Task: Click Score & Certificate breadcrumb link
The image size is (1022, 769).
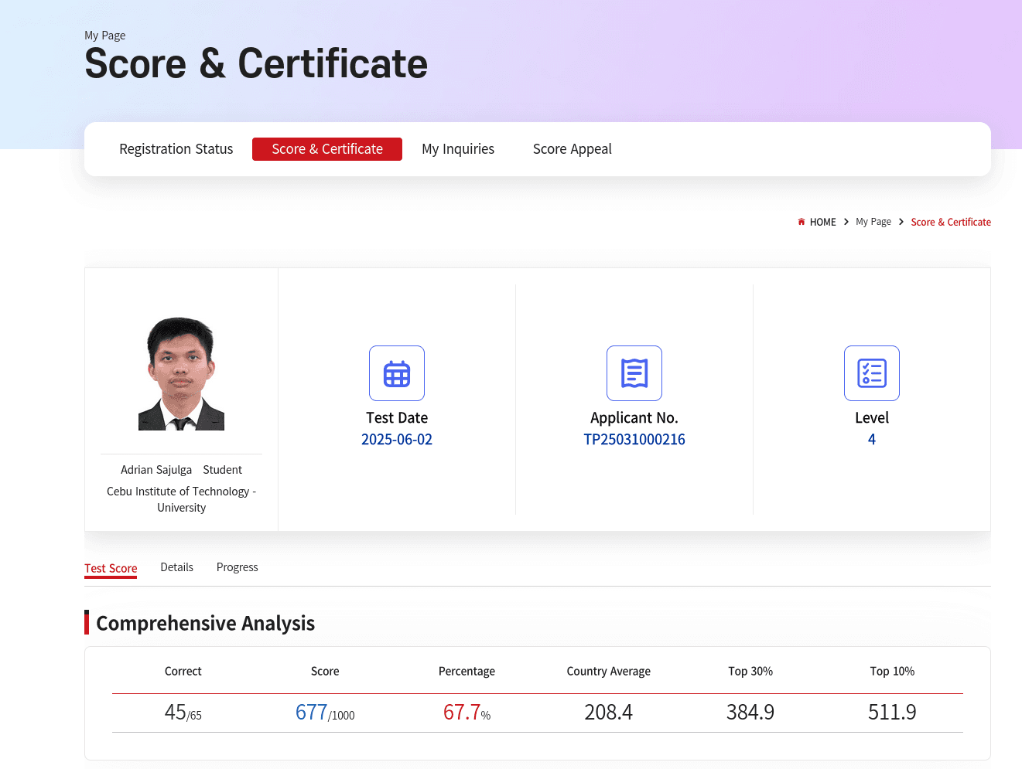Action: [950, 222]
